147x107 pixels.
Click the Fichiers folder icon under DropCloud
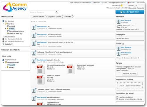(x=8, y=29)
